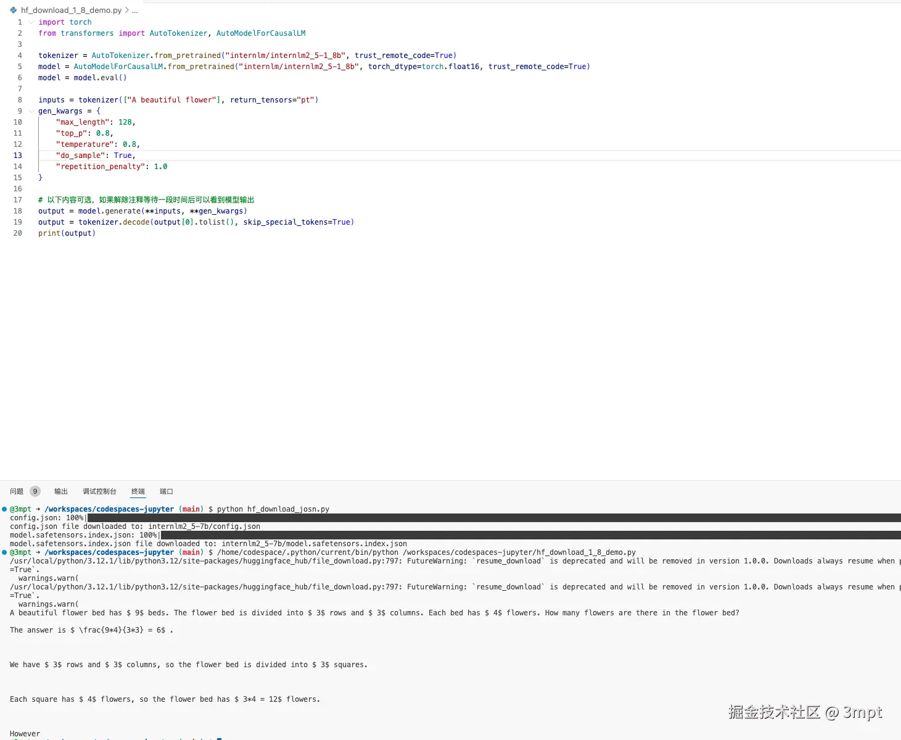This screenshot has height=740, width=901.
Task: Click 'tokenizer.decode' on line 19
Action: coord(114,222)
